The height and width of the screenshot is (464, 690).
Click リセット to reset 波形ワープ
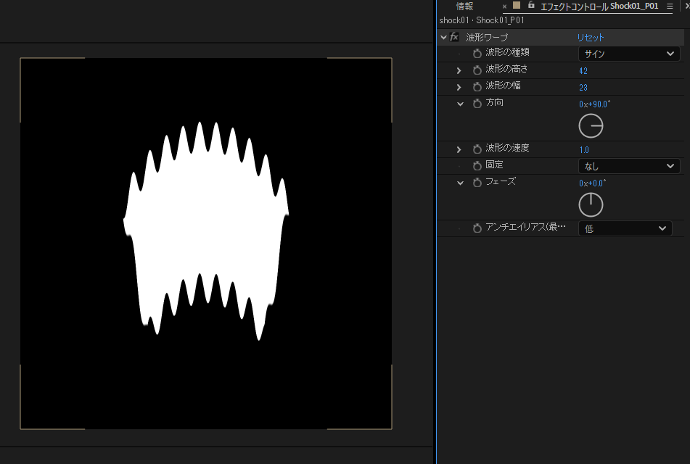591,38
